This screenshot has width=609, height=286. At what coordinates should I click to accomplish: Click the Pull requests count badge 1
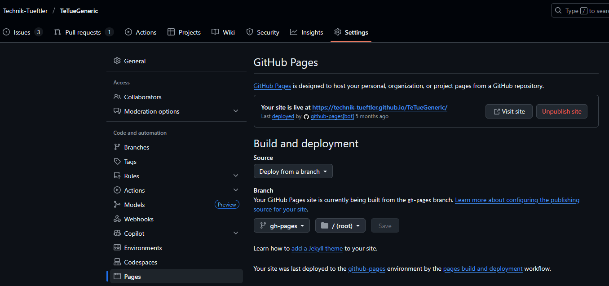[109, 32]
